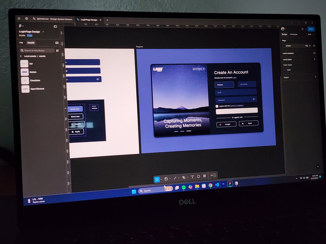326x244 pixels.
Task: Click eye icon on left frame's input component
Action: pyautogui.click(x=98, y=79)
